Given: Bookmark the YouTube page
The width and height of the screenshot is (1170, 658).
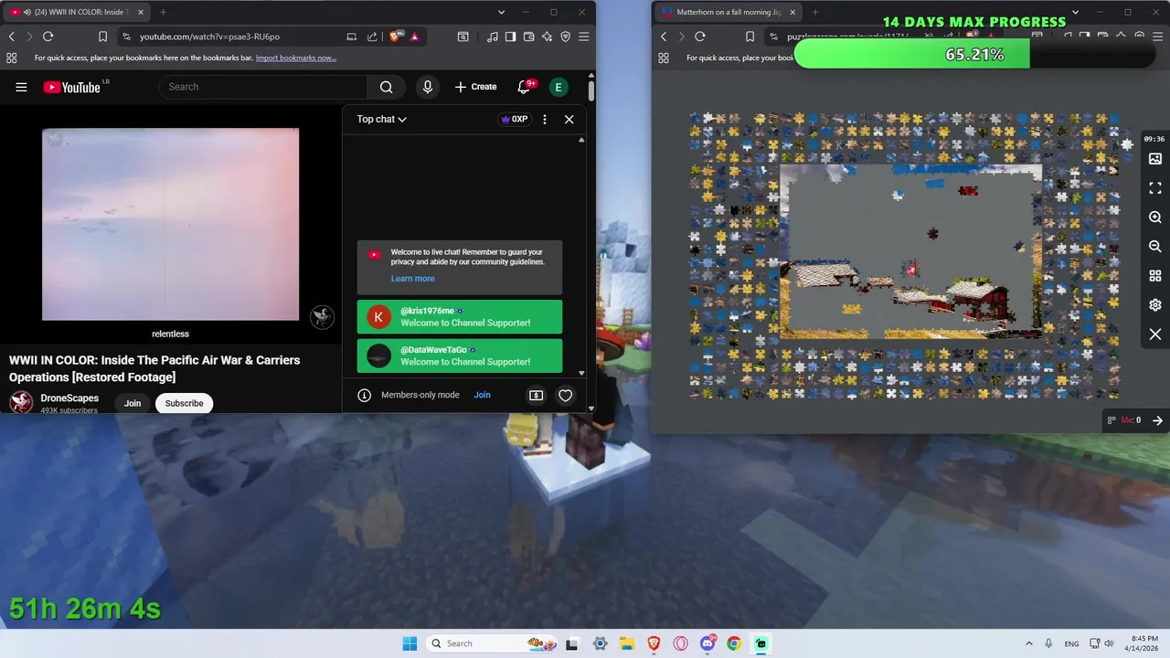Looking at the screenshot, I should coord(102,37).
